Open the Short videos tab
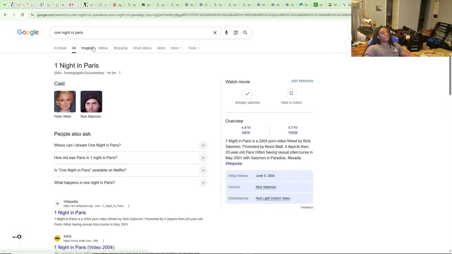 click(x=142, y=48)
